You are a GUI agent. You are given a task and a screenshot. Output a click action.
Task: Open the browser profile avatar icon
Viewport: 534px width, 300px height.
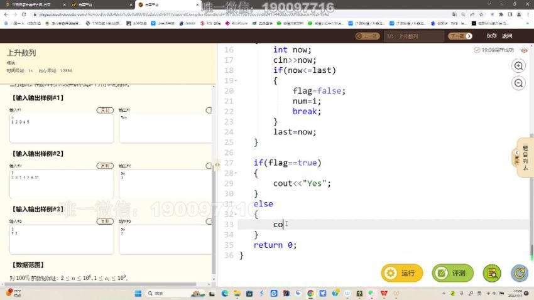519,14
